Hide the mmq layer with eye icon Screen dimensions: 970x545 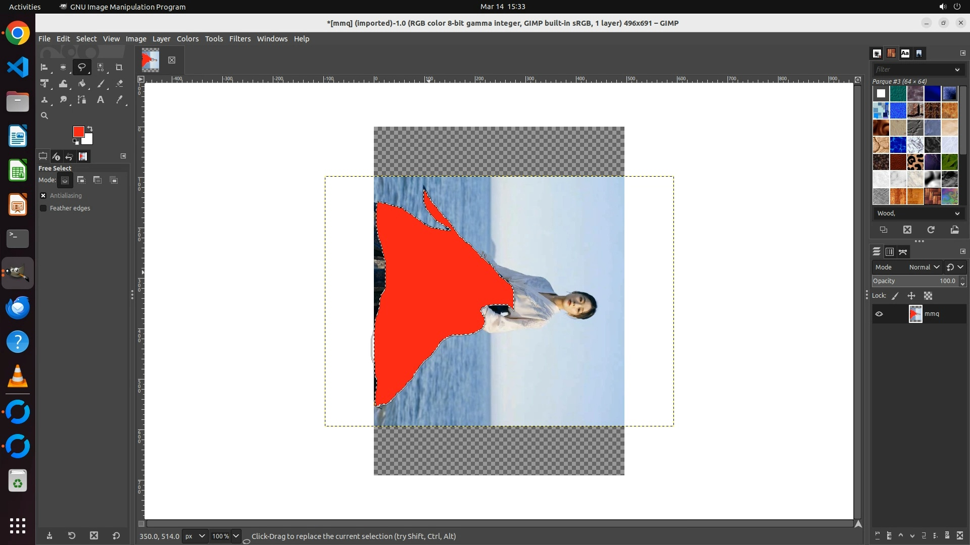pyautogui.click(x=879, y=314)
